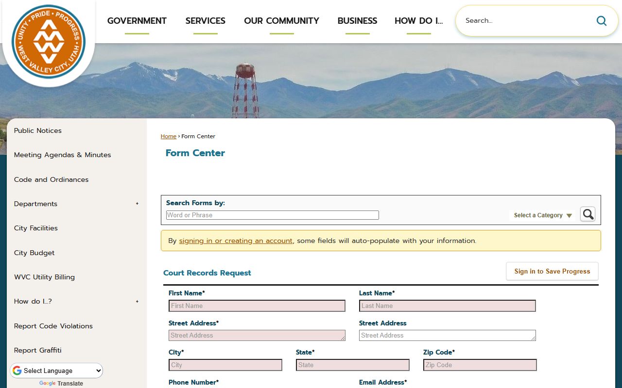Open the Services menu

205,21
